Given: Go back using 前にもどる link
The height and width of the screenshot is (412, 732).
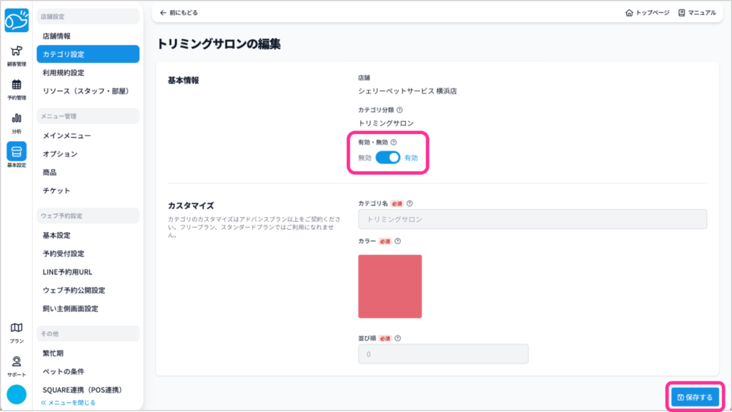Looking at the screenshot, I should [x=179, y=13].
